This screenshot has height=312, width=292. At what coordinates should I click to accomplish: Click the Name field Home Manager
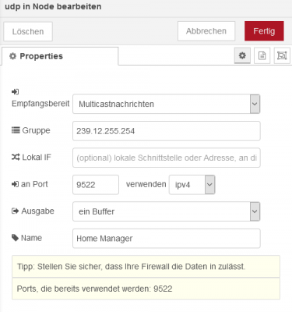point(167,239)
